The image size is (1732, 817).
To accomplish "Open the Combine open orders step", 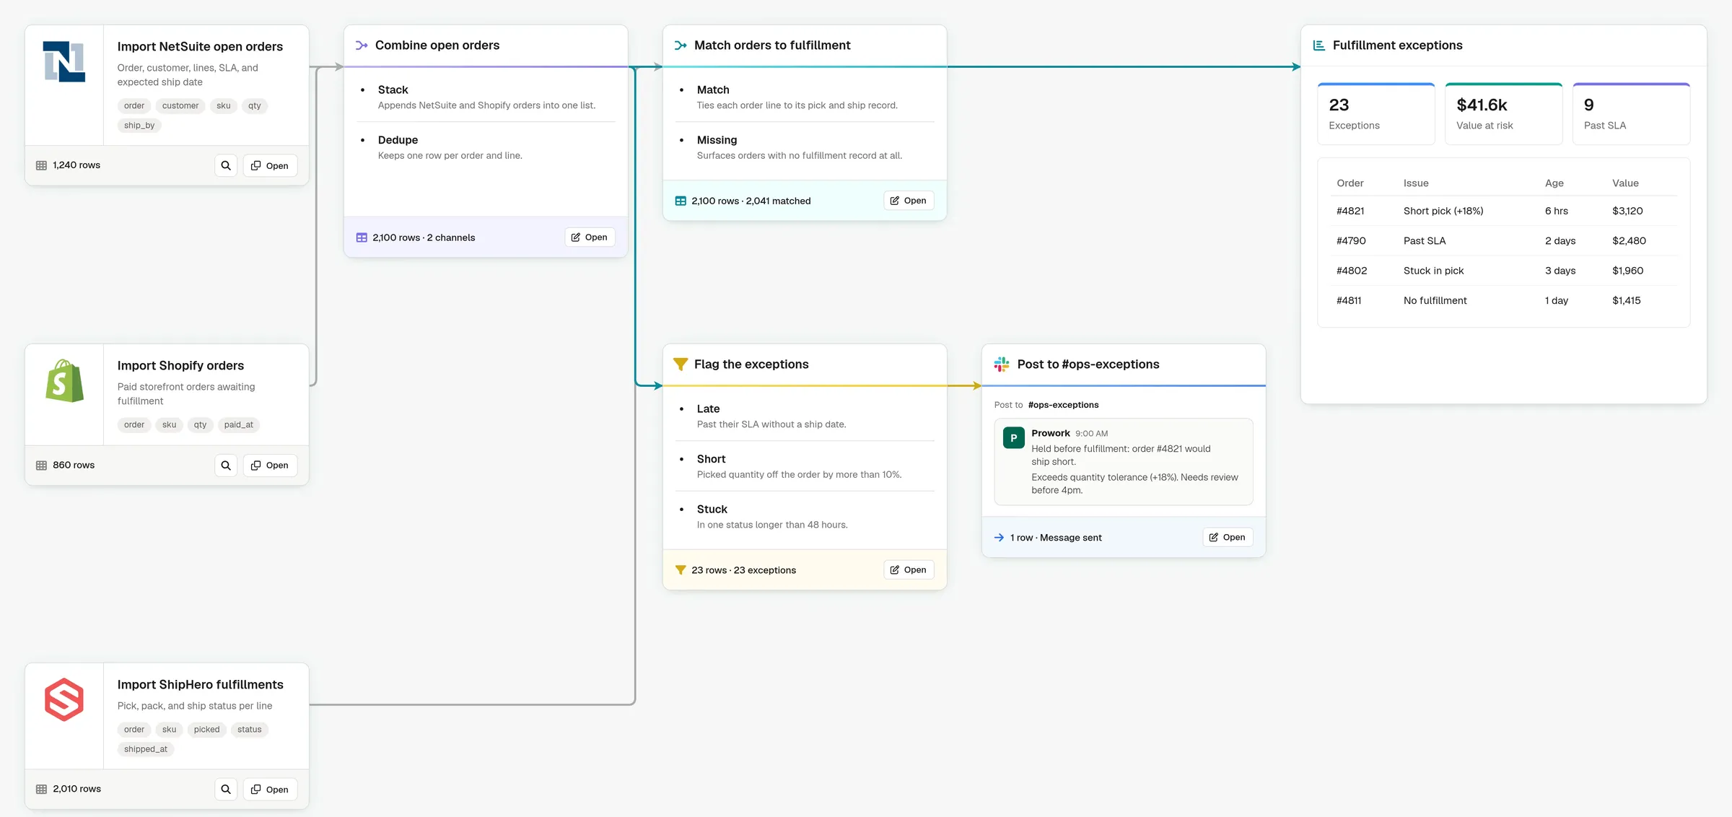I will (590, 237).
